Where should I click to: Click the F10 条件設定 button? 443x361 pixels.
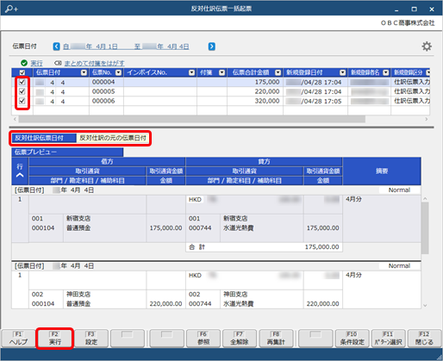352,339
